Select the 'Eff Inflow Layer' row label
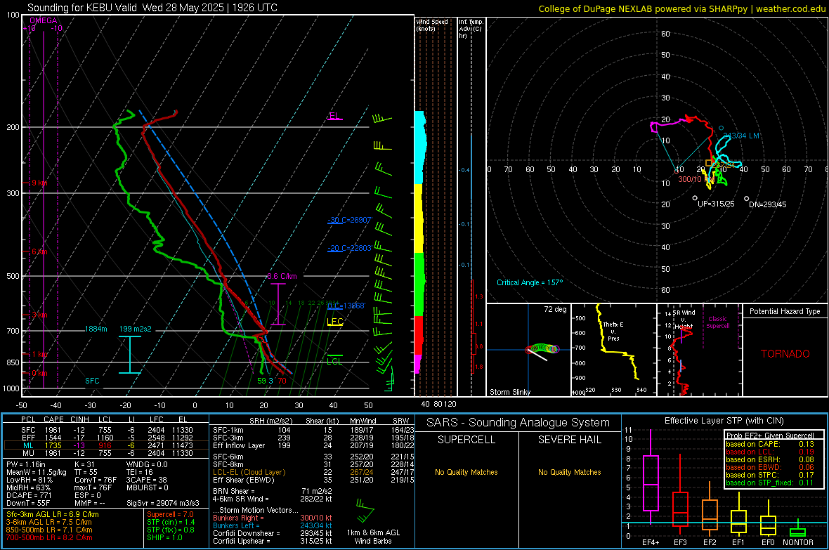The height and width of the screenshot is (550, 829). click(239, 446)
